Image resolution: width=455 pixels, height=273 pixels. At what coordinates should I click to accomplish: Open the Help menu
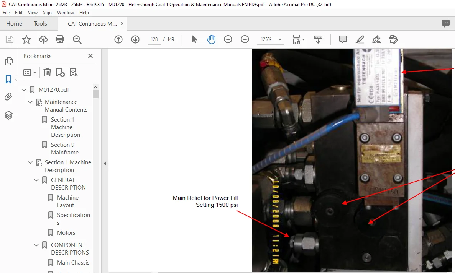tap(84, 13)
